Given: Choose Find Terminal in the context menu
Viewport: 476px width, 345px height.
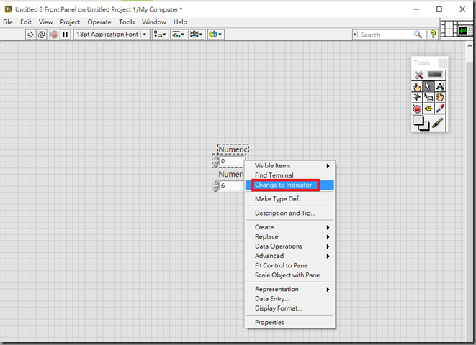Looking at the screenshot, I should pyautogui.click(x=290, y=175).
